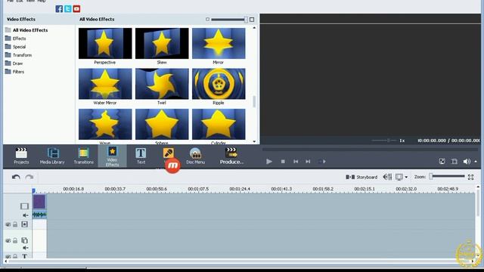Screen dimensions: 484x272
Task: Mute the preview player volume
Action: click(x=467, y=161)
